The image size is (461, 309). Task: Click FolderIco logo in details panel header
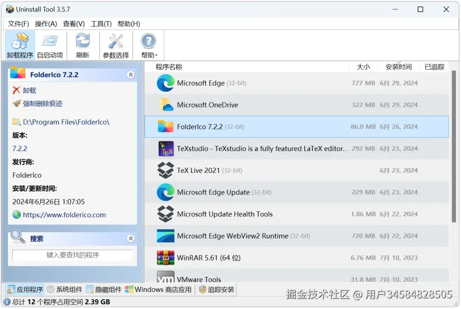(x=18, y=73)
